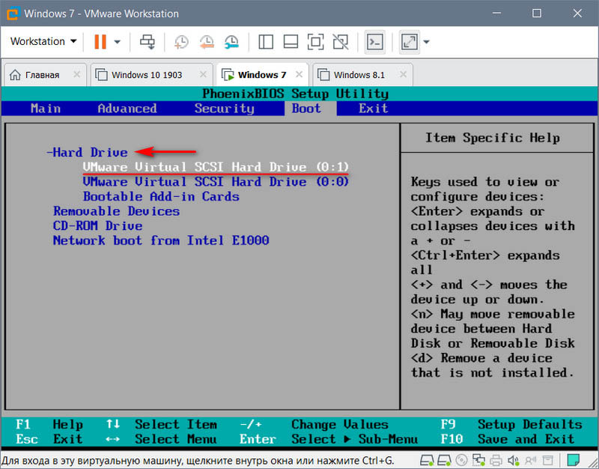Enter full screen mode
Viewport: 599px width, 469px height.
[x=315, y=42]
